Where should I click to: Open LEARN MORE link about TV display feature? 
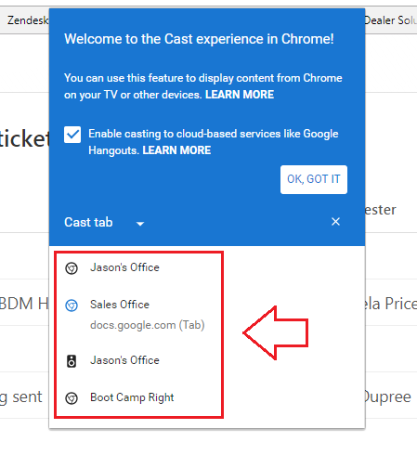click(240, 95)
